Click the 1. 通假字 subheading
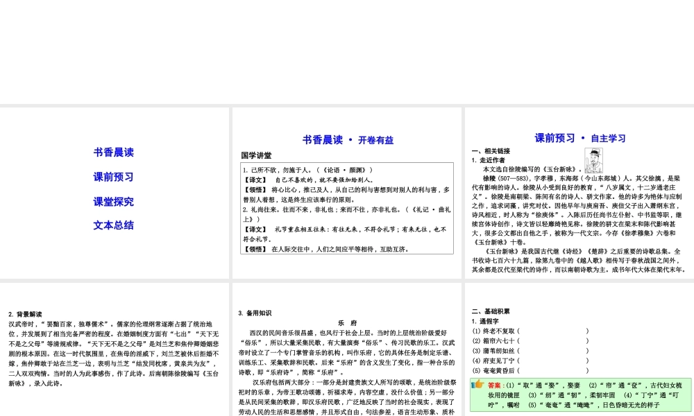The height and width of the screenshot is (416, 694). click(x=485, y=322)
